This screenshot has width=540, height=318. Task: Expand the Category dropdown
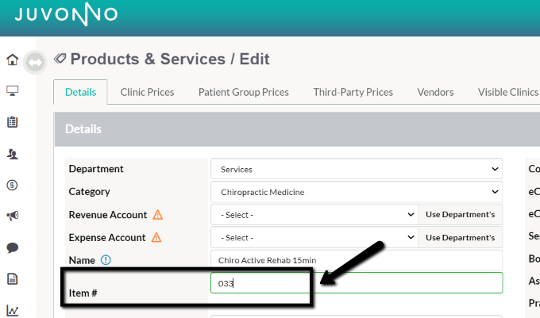[357, 191]
